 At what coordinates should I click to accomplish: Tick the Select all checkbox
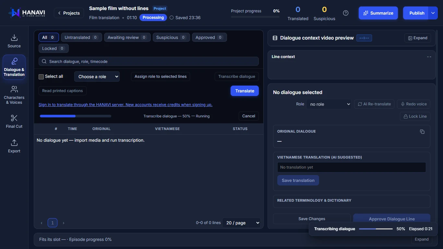click(41, 77)
